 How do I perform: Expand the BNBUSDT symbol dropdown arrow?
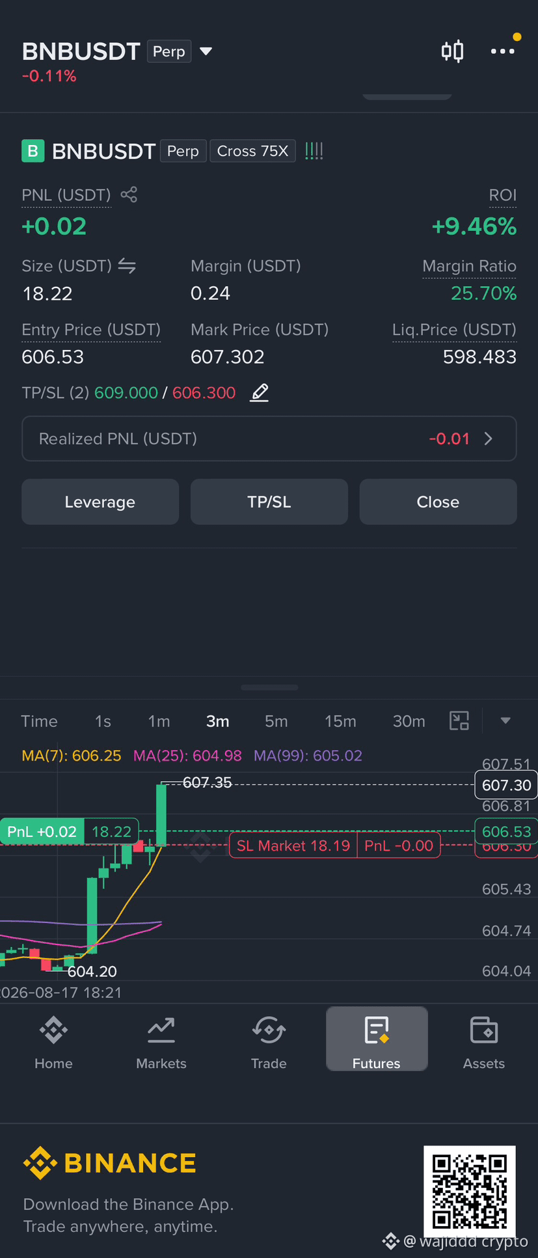[206, 51]
